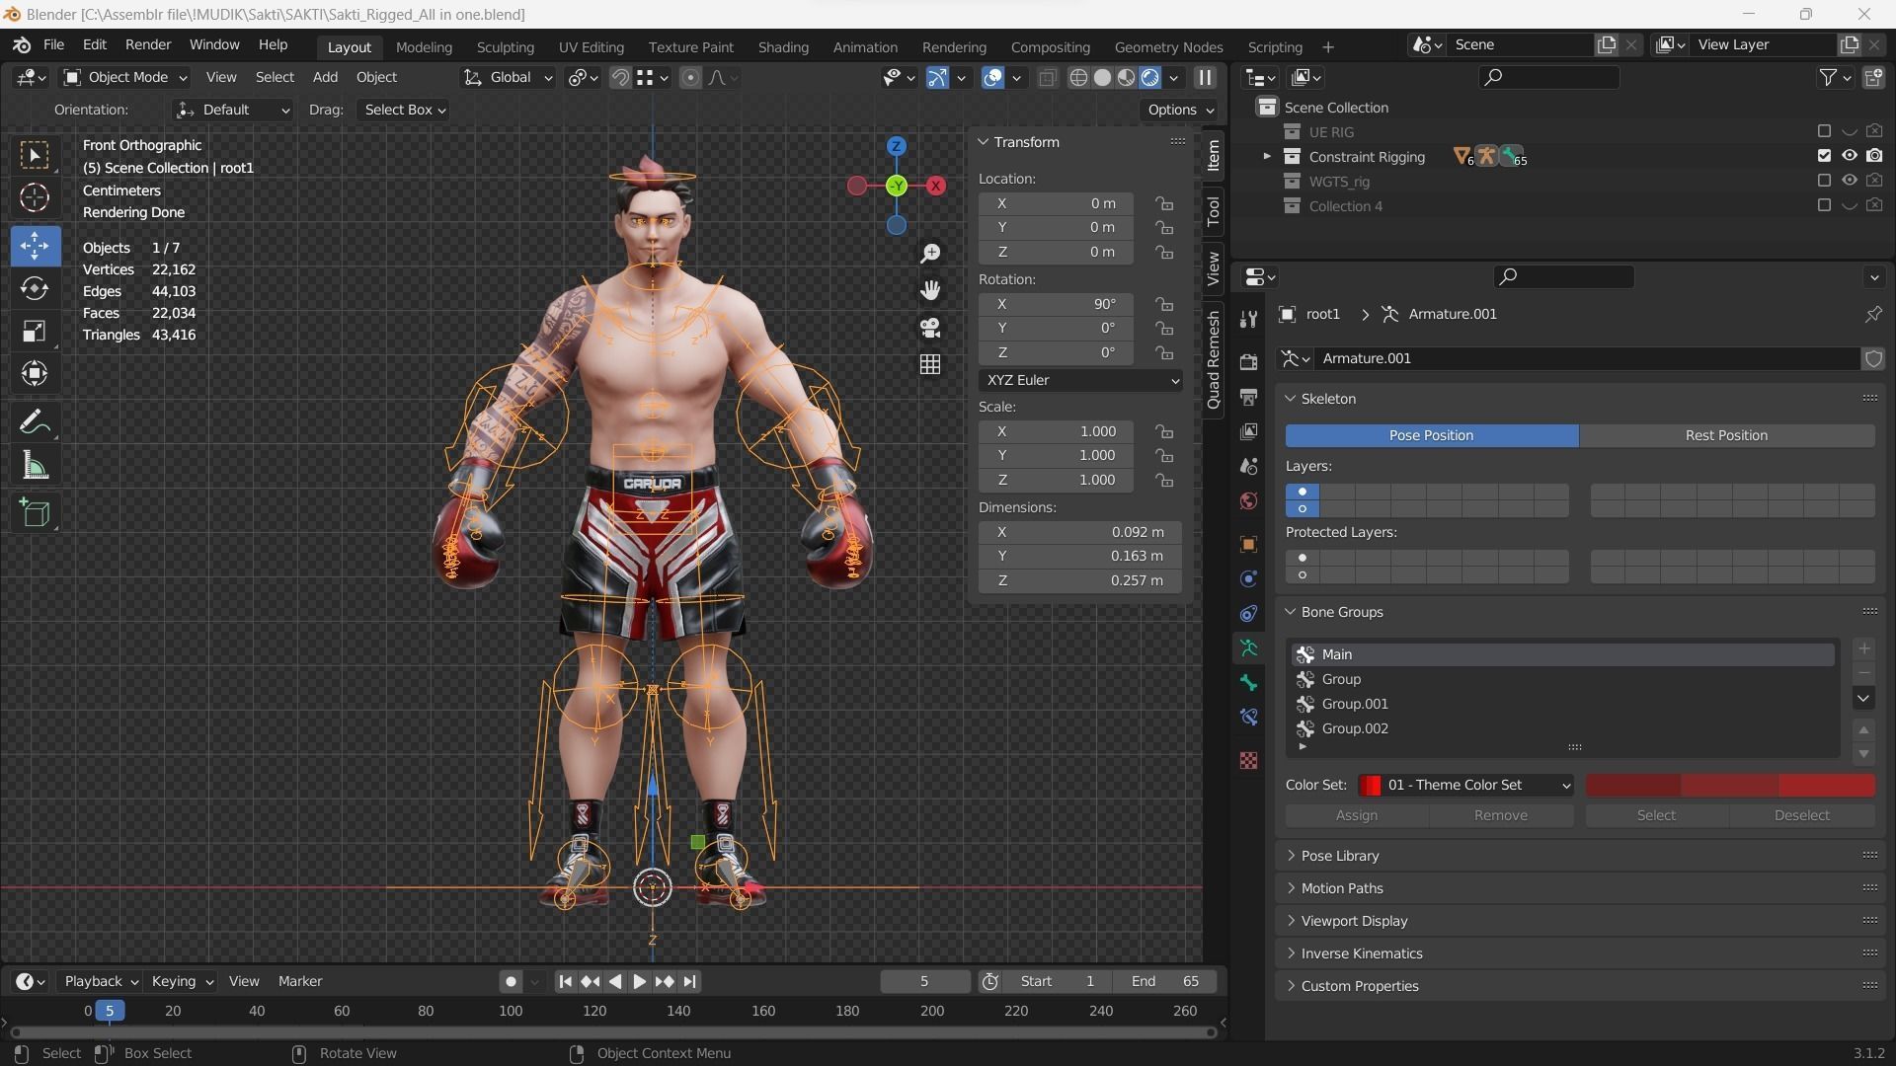Toggle camera view icon

tap(930, 328)
